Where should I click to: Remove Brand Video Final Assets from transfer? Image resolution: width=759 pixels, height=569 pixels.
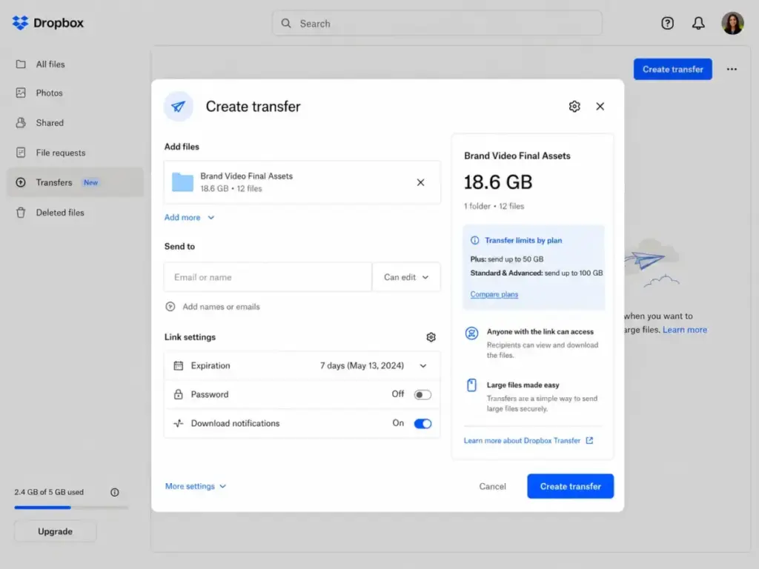(420, 182)
